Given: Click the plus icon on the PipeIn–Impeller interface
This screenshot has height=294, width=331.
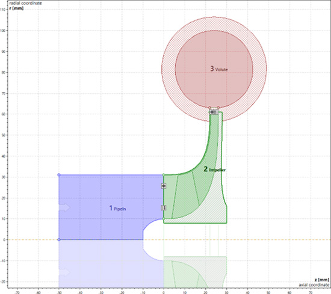Looking at the screenshot, I should point(163,186).
